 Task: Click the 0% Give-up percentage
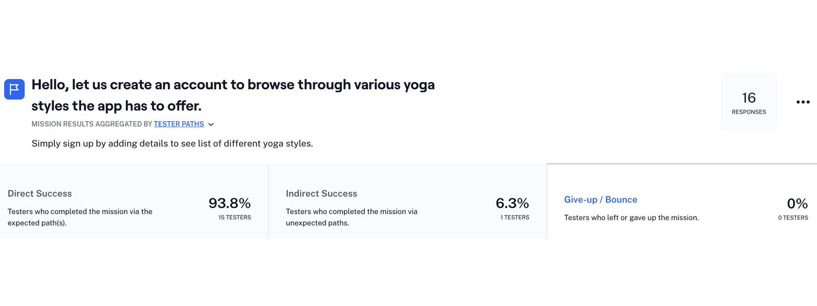798,204
